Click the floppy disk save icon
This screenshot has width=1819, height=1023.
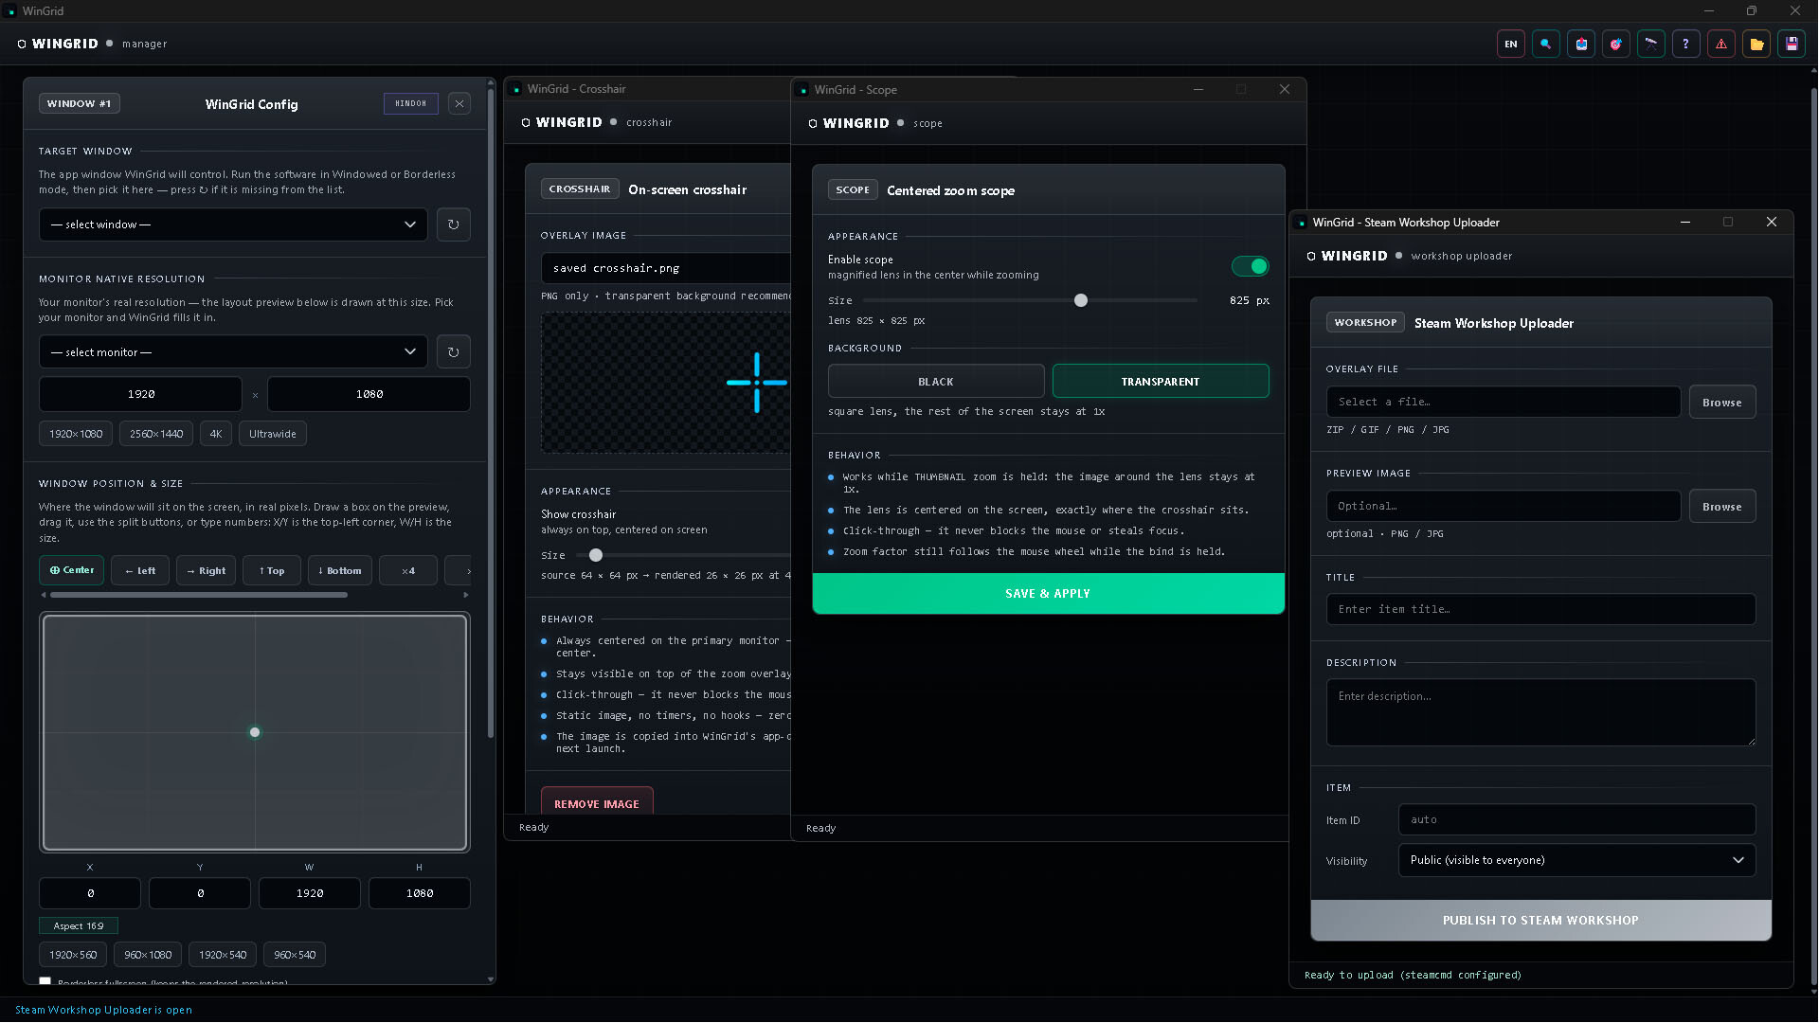click(1792, 44)
